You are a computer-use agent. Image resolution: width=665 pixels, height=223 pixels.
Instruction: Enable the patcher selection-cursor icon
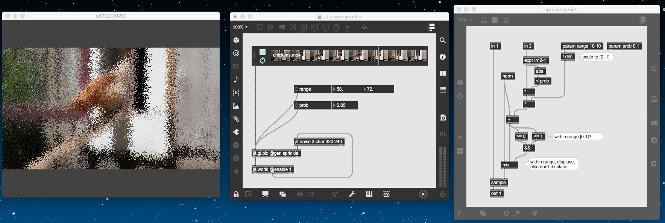(248, 194)
